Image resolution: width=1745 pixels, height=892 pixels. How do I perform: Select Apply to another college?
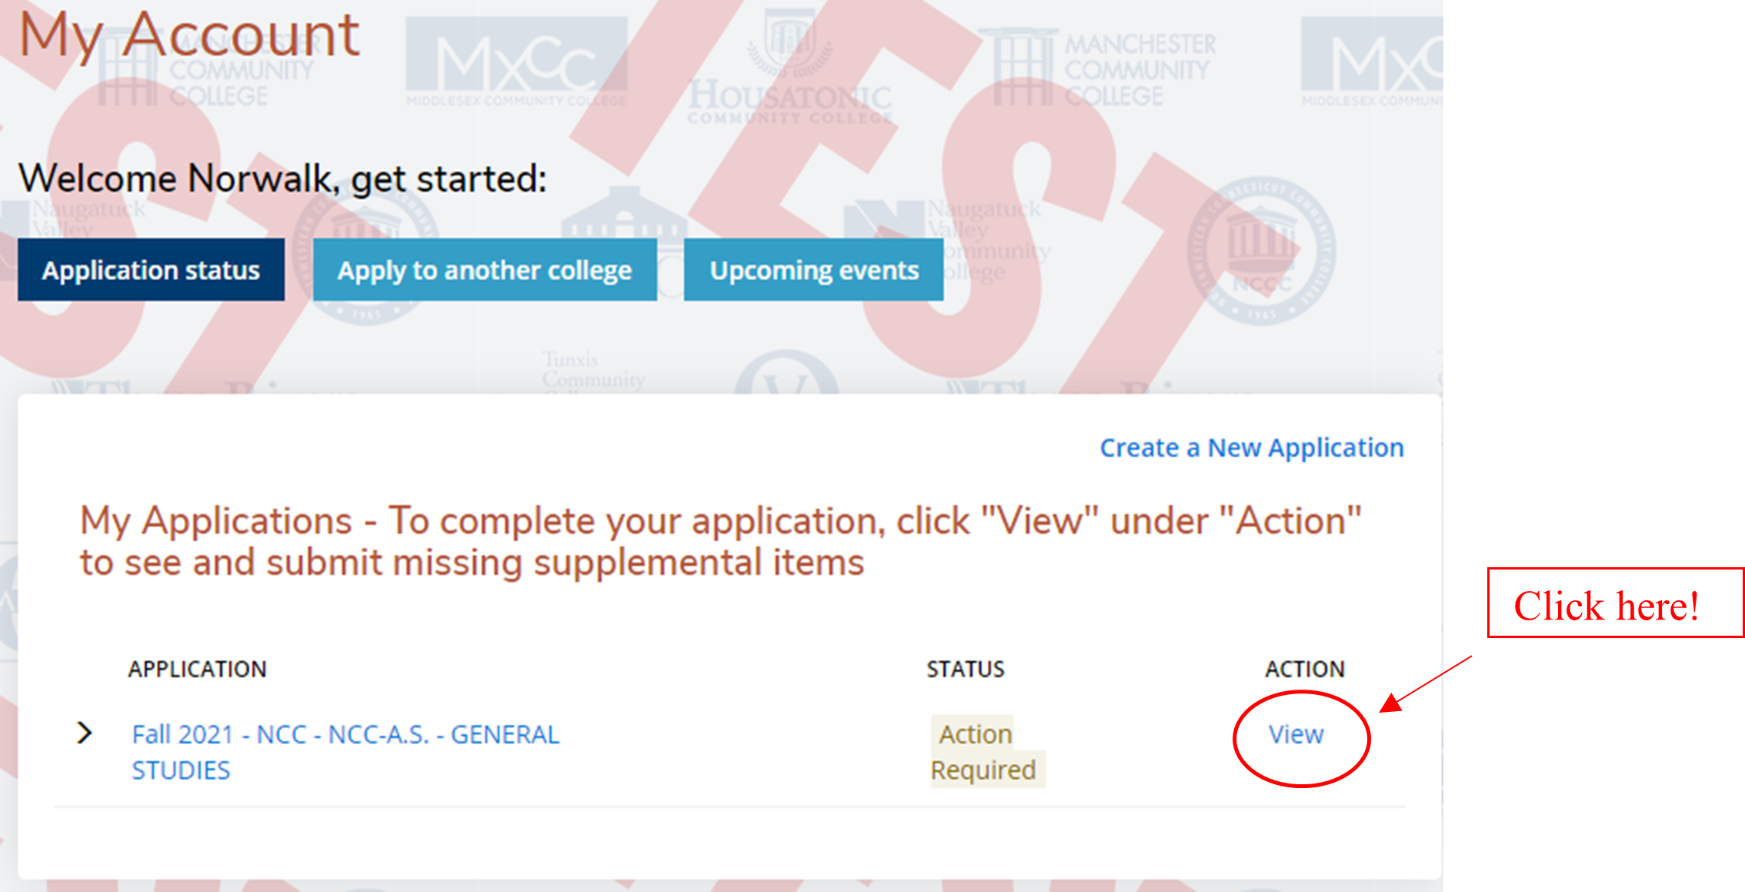pyautogui.click(x=485, y=270)
